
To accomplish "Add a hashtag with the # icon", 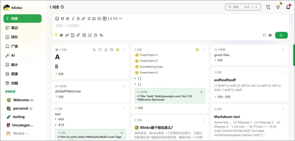I will click(61, 35).
